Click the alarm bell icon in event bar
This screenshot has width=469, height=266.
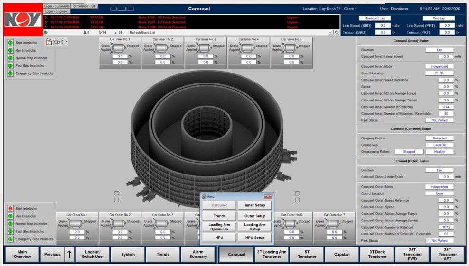(x=85, y=33)
